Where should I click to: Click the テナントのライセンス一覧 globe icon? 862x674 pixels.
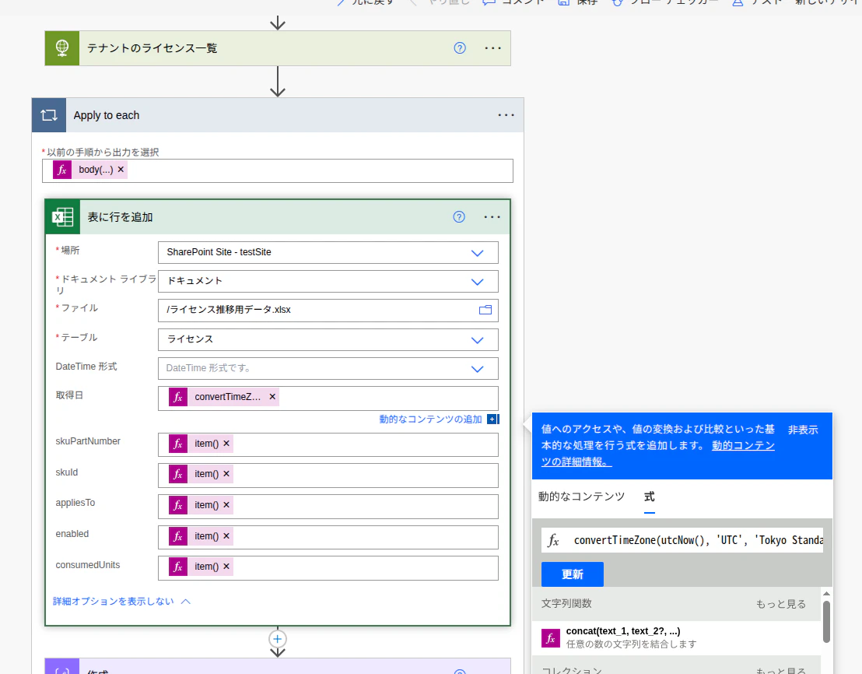point(62,48)
